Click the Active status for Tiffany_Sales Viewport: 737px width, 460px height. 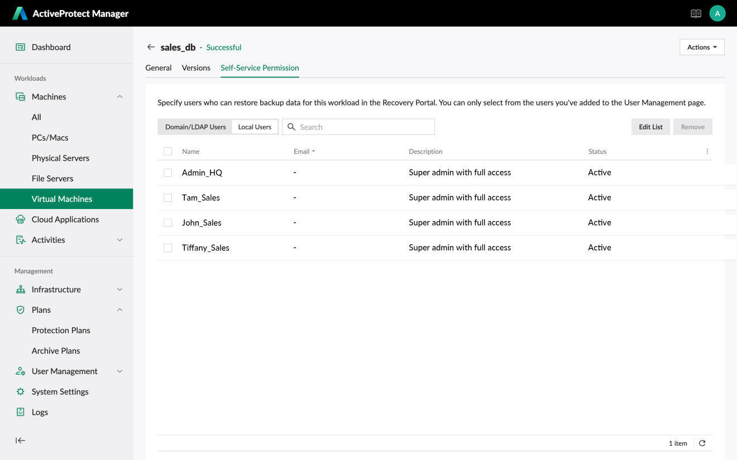click(600, 248)
